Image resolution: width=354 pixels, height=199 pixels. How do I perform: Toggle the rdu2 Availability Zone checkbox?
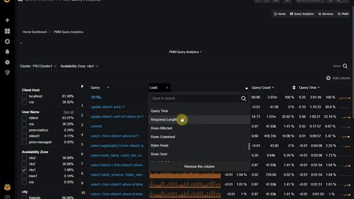click(x=24, y=158)
